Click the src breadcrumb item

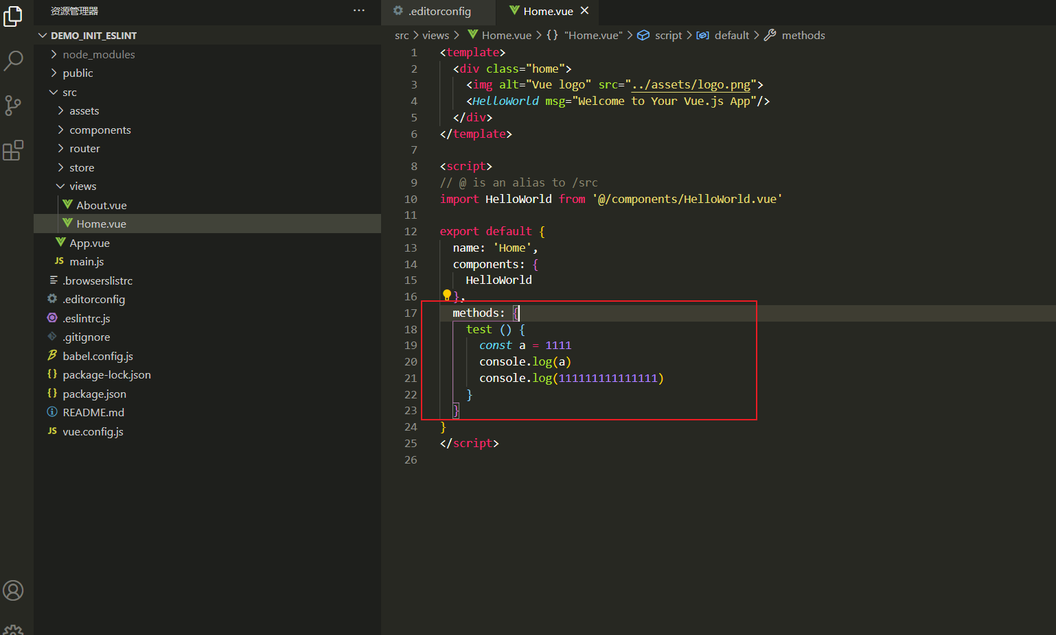(x=402, y=35)
